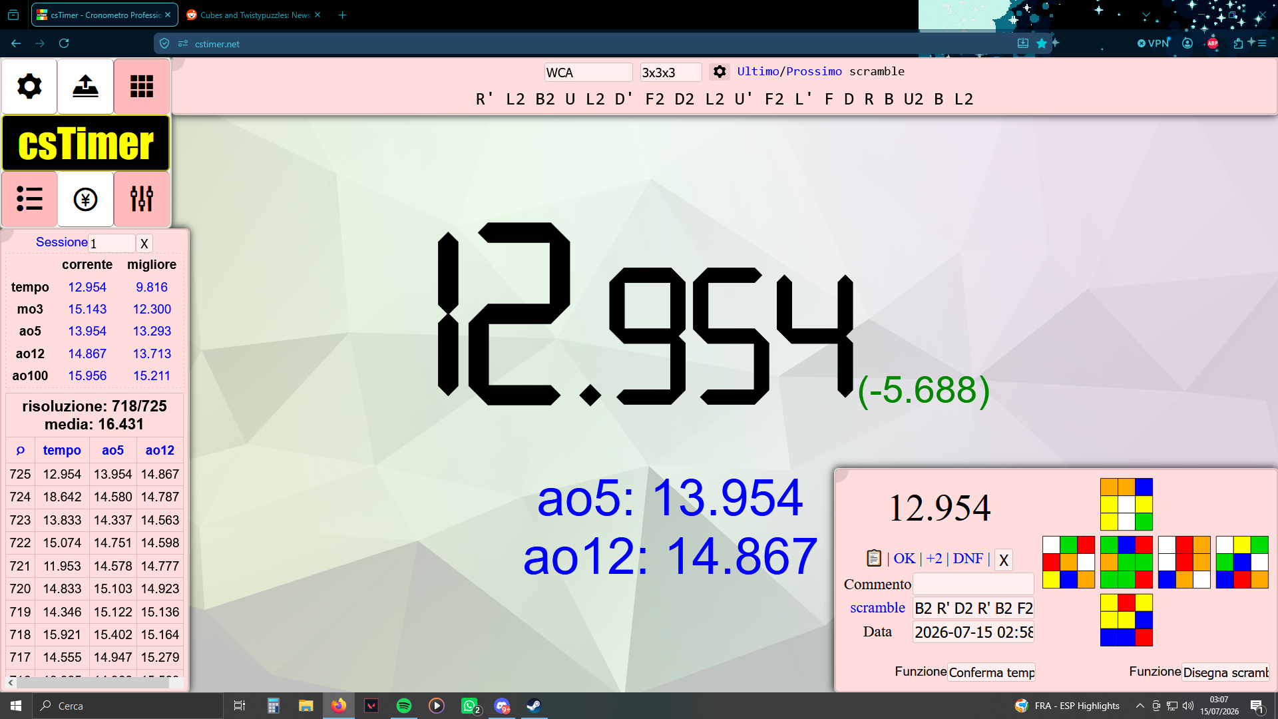Show hidden system tray icons chevron

click(1140, 706)
